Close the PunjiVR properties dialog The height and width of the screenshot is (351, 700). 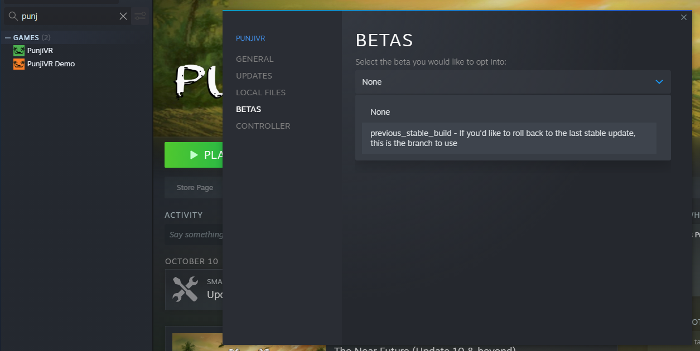click(x=684, y=17)
